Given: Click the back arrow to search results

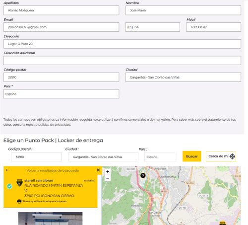Looking at the screenshot, I should tap(7, 170).
